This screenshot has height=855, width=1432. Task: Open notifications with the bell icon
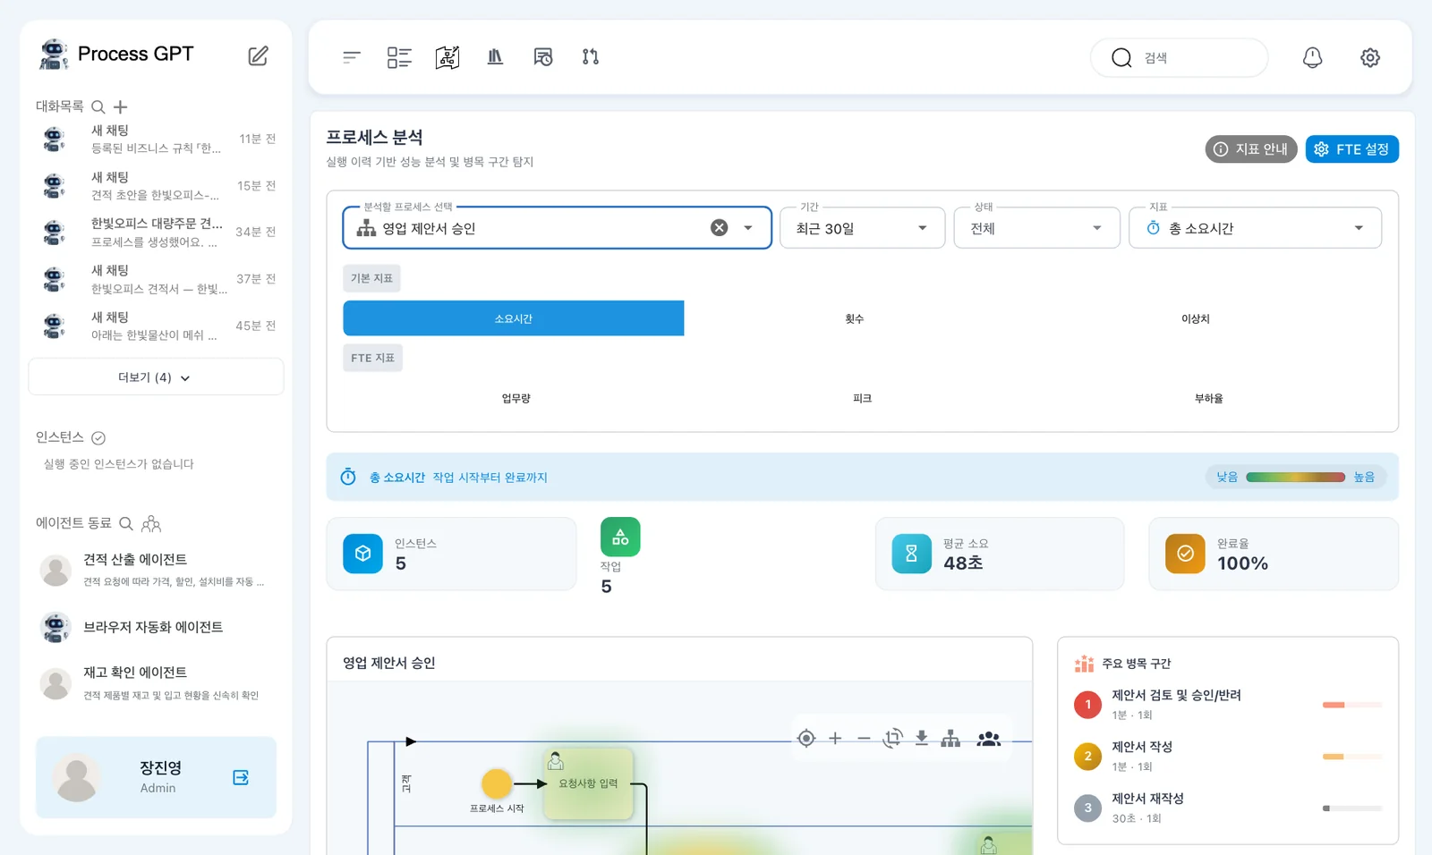coord(1312,57)
